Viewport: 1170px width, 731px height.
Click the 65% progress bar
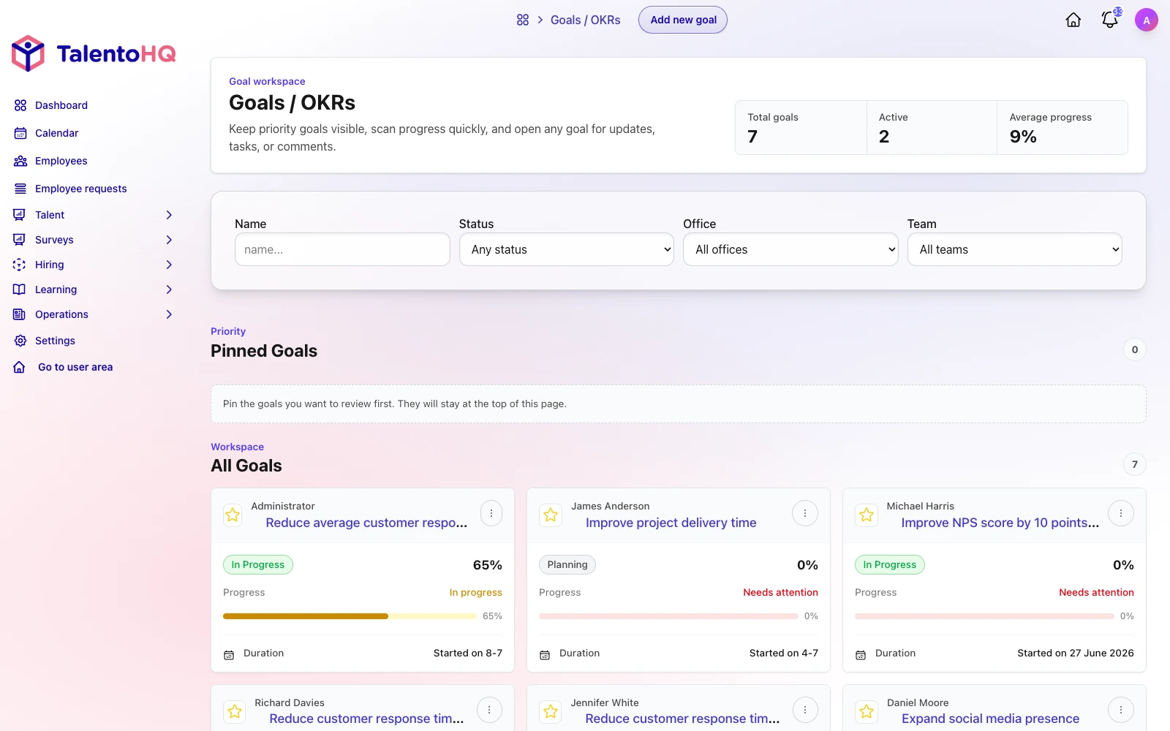[350, 616]
